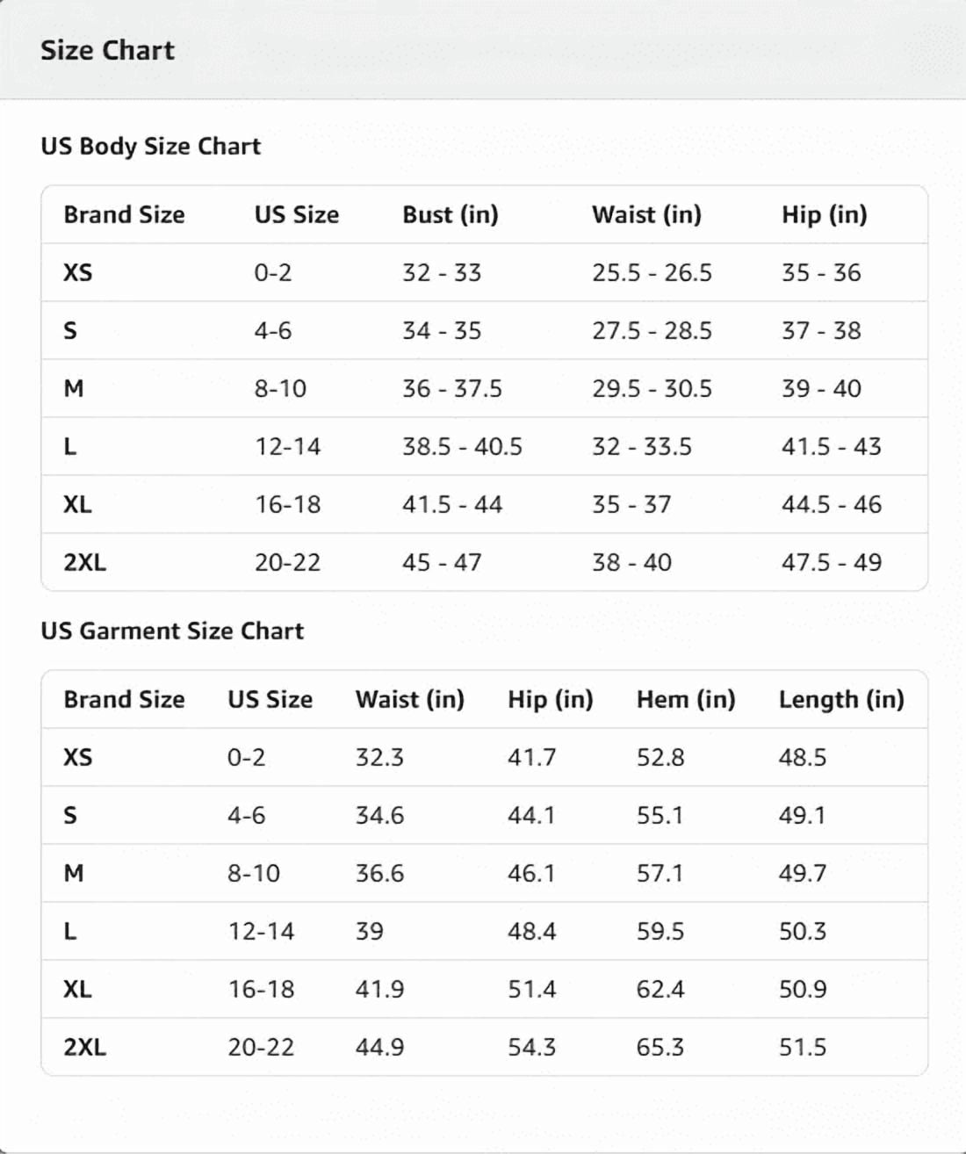Viewport: 966px width, 1154px height.
Task: Select hip value 47.5 - 49
Action: (x=832, y=562)
